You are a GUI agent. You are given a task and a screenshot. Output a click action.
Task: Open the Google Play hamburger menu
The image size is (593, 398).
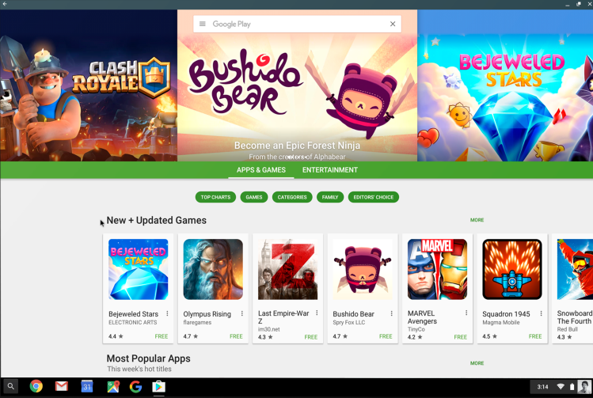203,24
